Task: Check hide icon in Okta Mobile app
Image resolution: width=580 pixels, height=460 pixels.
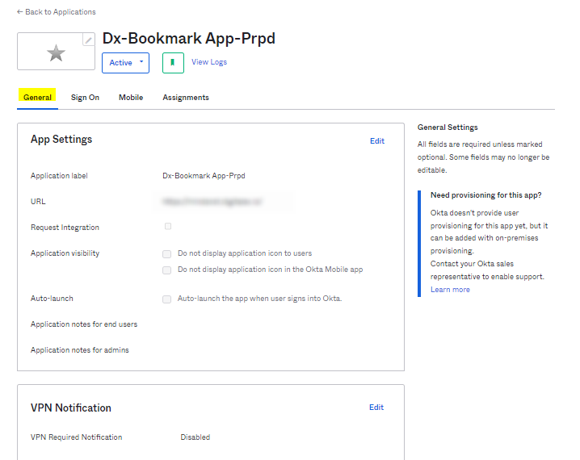Action: click(167, 270)
